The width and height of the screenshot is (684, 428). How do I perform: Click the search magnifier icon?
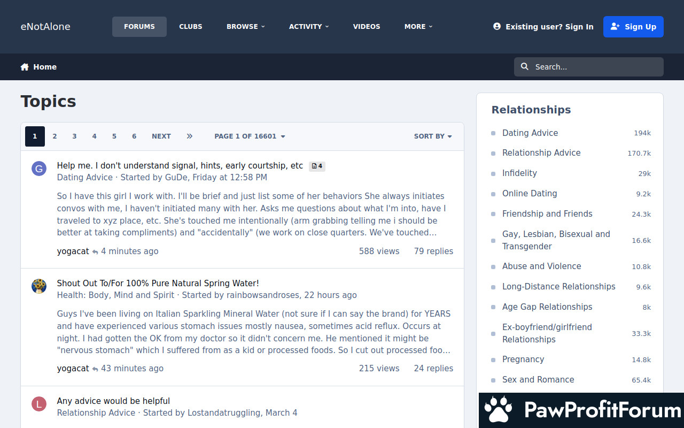point(525,66)
